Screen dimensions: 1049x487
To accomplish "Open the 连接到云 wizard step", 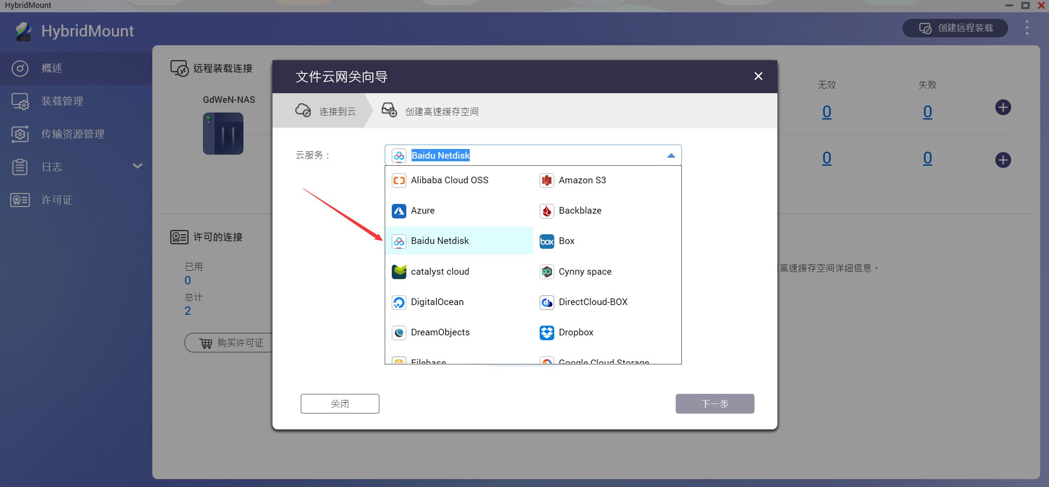I will pyautogui.click(x=337, y=111).
